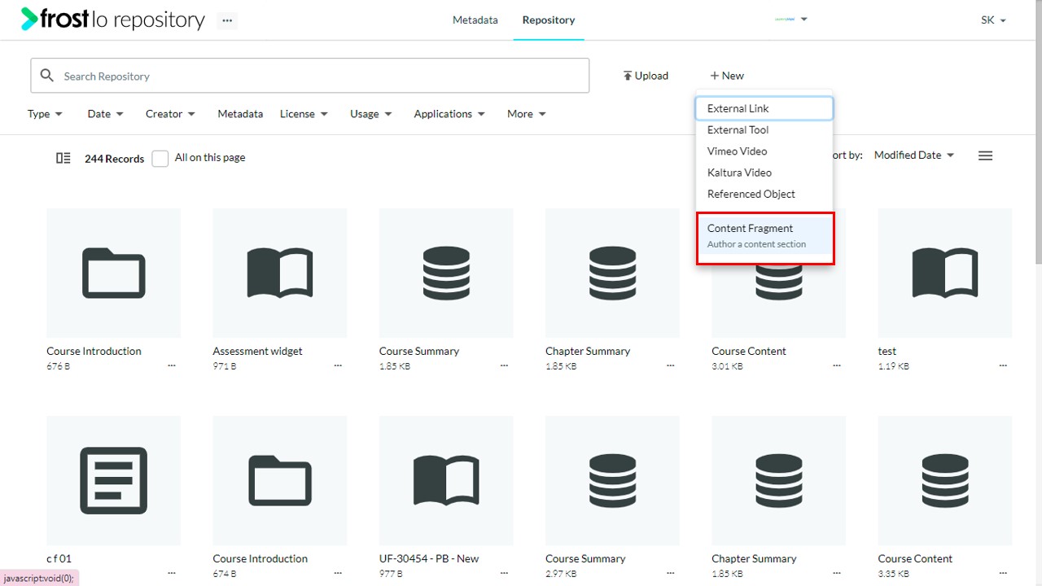Click the frost logo icon
Viewport: 1042px width, 586px height.
(x=29, y=19)
